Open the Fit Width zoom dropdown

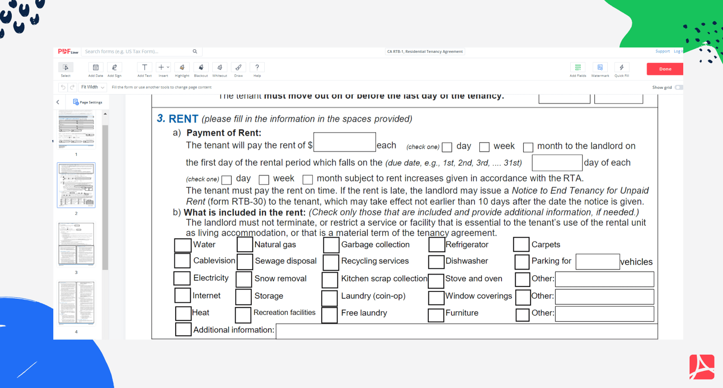point(93,87)
